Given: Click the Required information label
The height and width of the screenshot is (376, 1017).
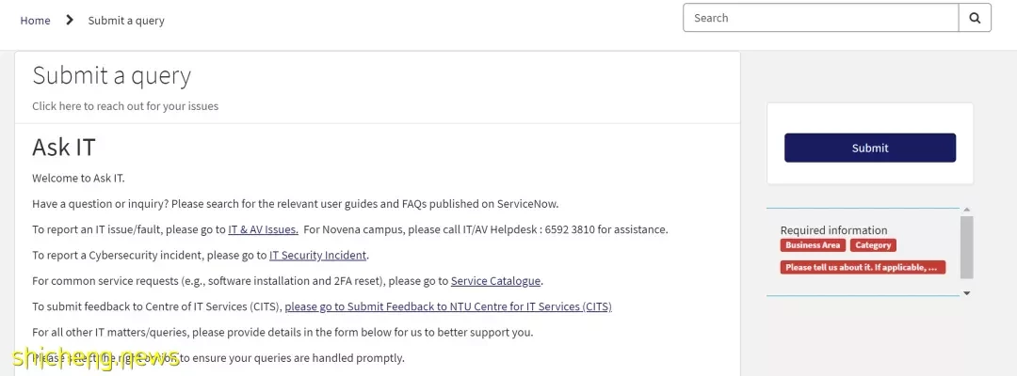Looking at the screenshot, I should [x=833, y=229].
